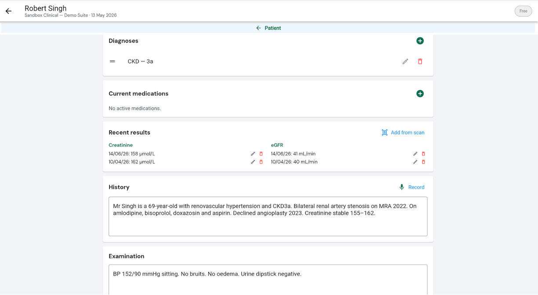Edit eGFR 14/06/26 41 mL/min result

[415, 154]
